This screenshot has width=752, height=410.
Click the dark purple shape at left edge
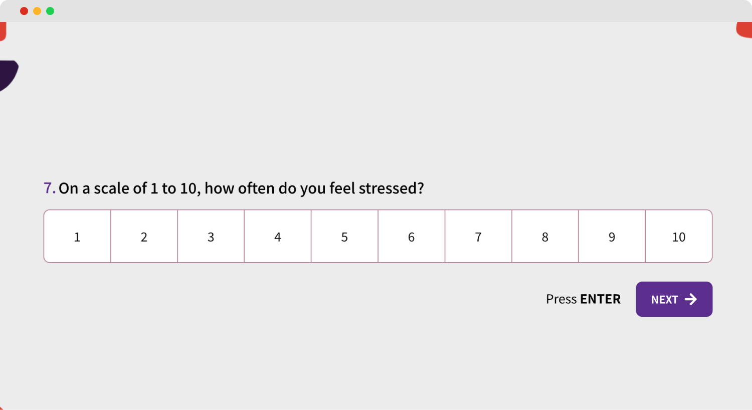(8, 74)
